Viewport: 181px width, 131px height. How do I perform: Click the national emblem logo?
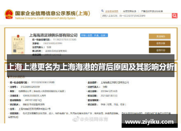9,14
